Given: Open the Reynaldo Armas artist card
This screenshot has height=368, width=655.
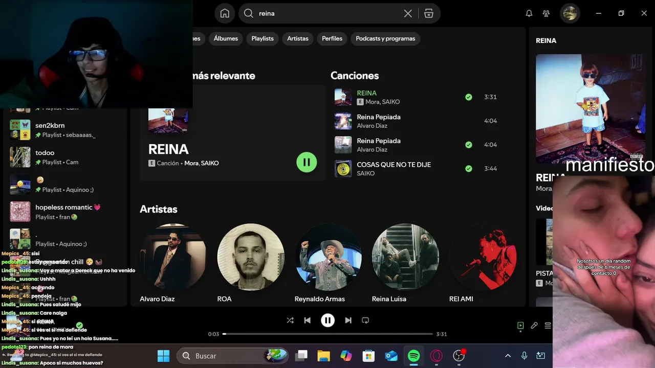Looking at the screenshot, I should [328, 262].
